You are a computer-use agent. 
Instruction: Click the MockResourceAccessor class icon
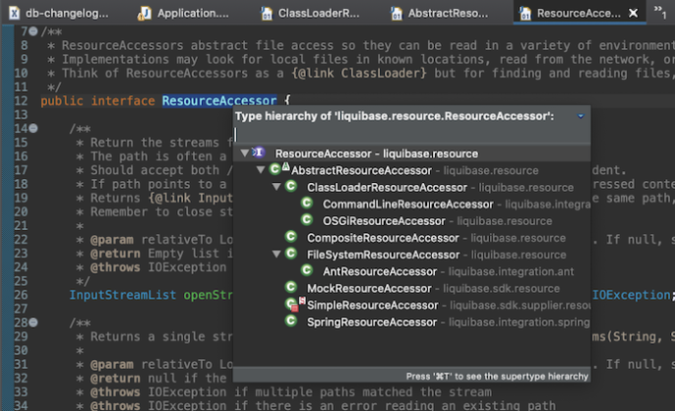(x=291, y=288)
